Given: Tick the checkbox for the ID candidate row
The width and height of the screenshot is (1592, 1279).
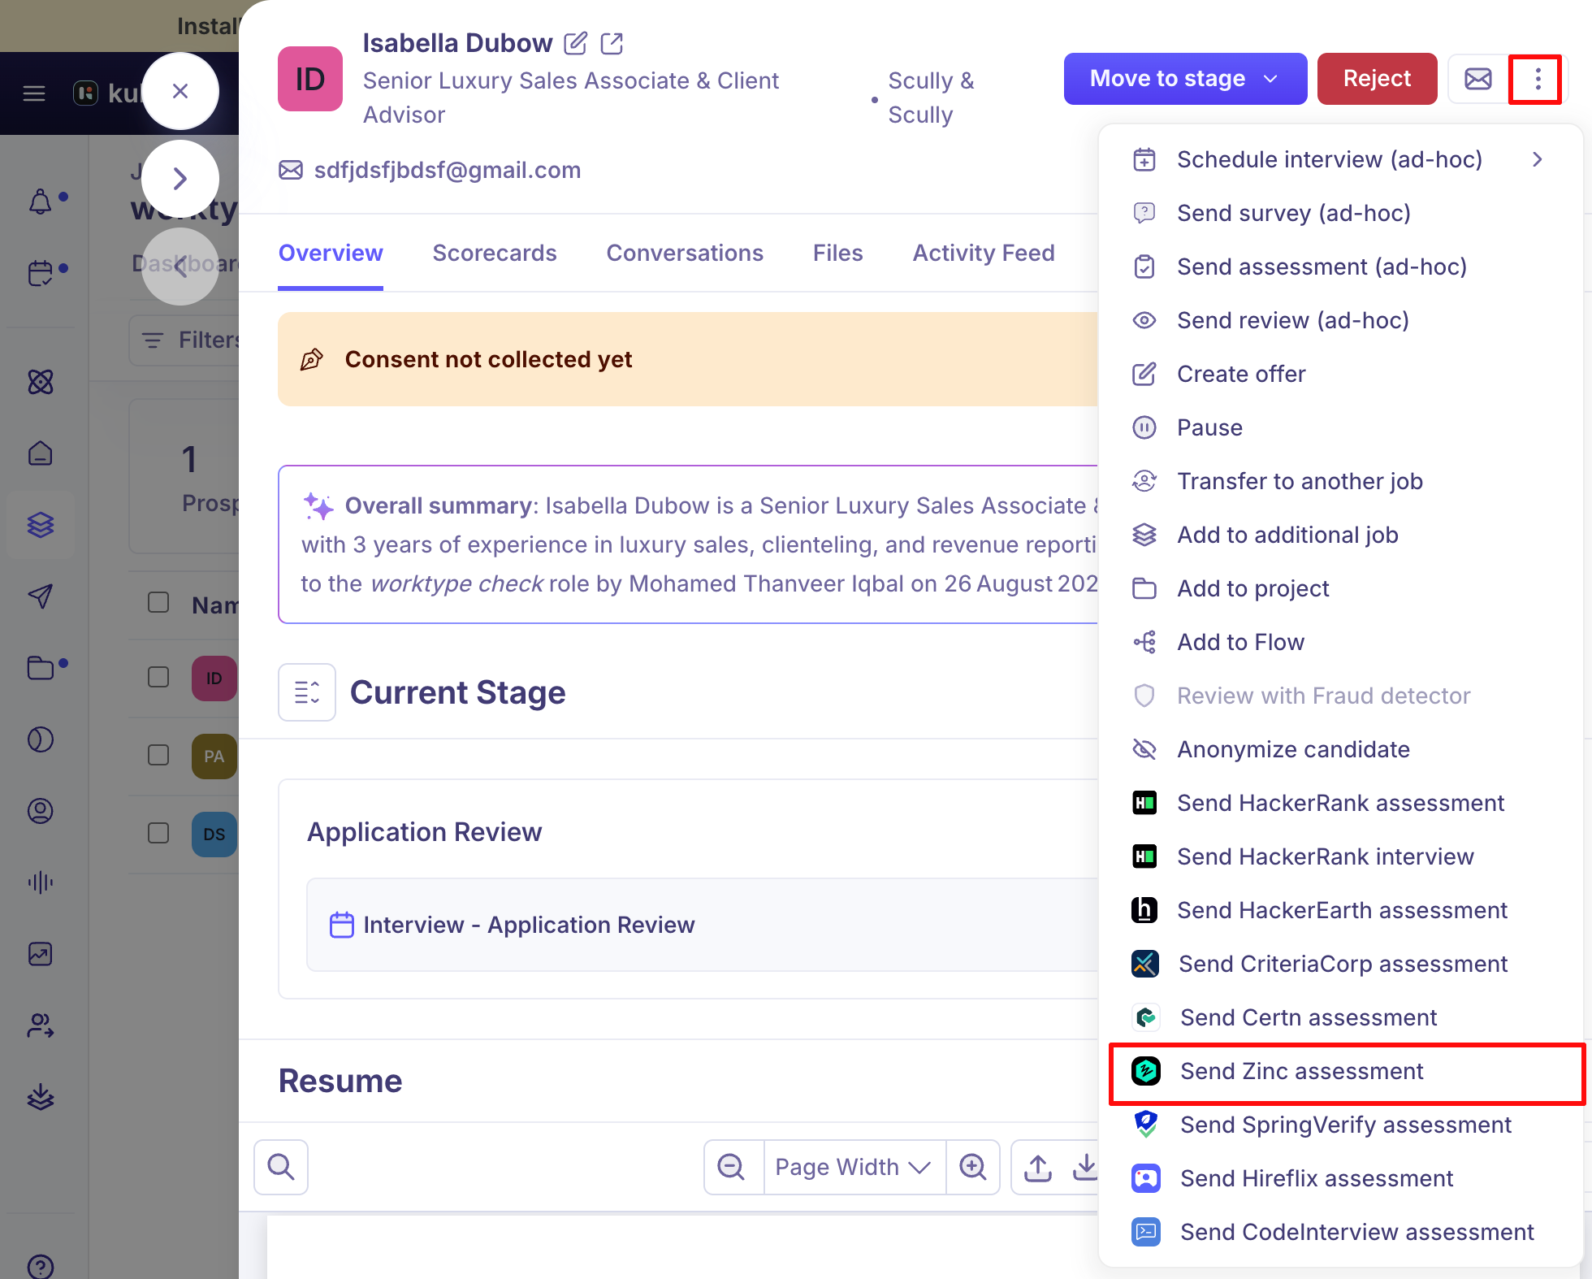Looking at the screenshot, I should pyautogui.click(x=158, y=677).
